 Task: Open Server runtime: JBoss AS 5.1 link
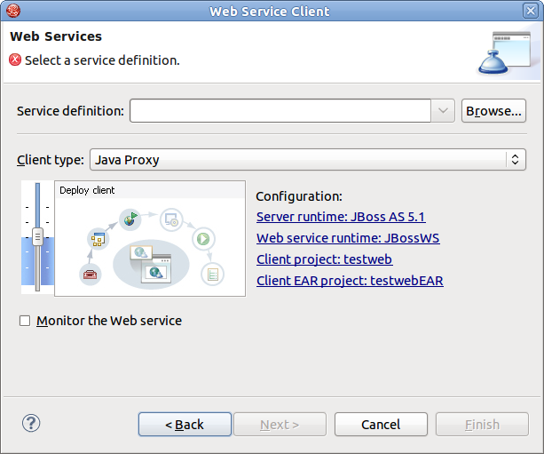pyautogui.click(x=341, y=217)
